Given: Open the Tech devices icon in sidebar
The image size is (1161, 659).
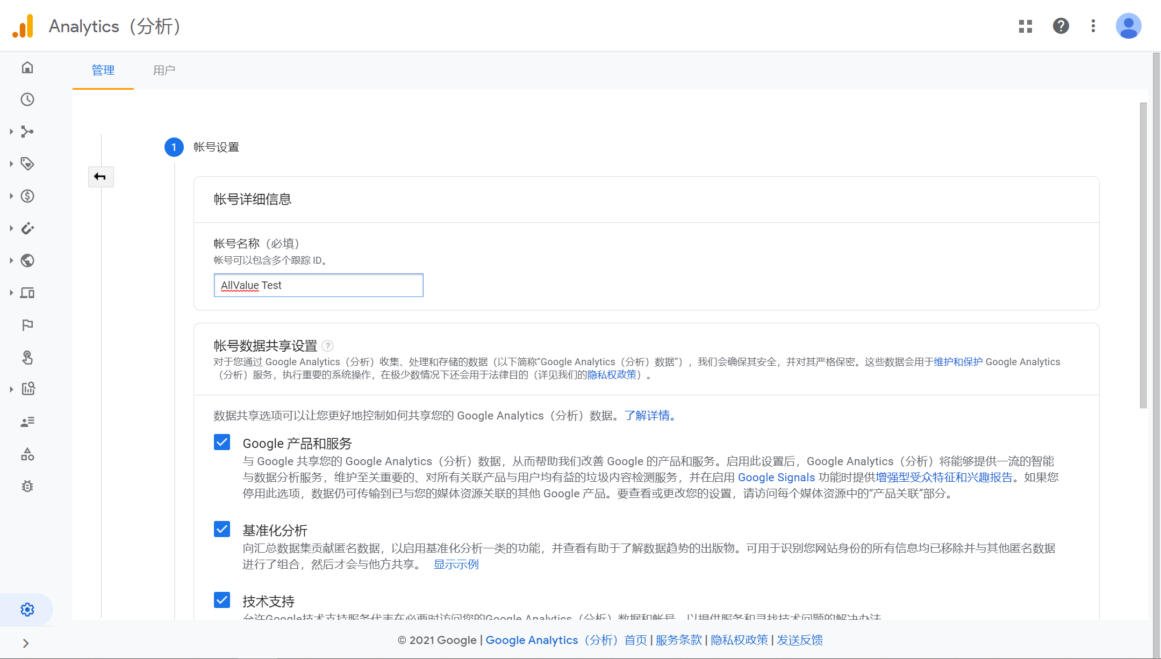Looking at the screenshot, I should pos(27,293).
